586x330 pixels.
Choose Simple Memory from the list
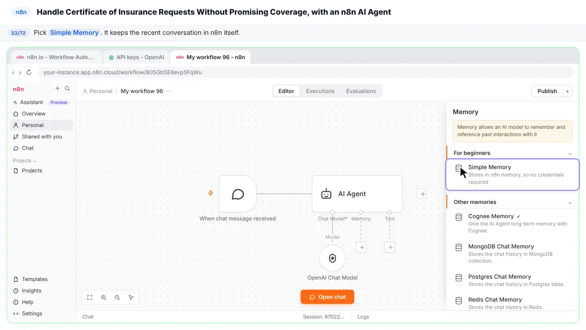[513, 175]
